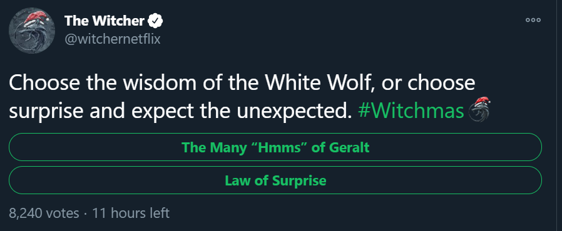This screenshot has height=231, width=562.
Task: Open the @witchernetflix handle
Action: pyautogui.click(x=112, y=39)
